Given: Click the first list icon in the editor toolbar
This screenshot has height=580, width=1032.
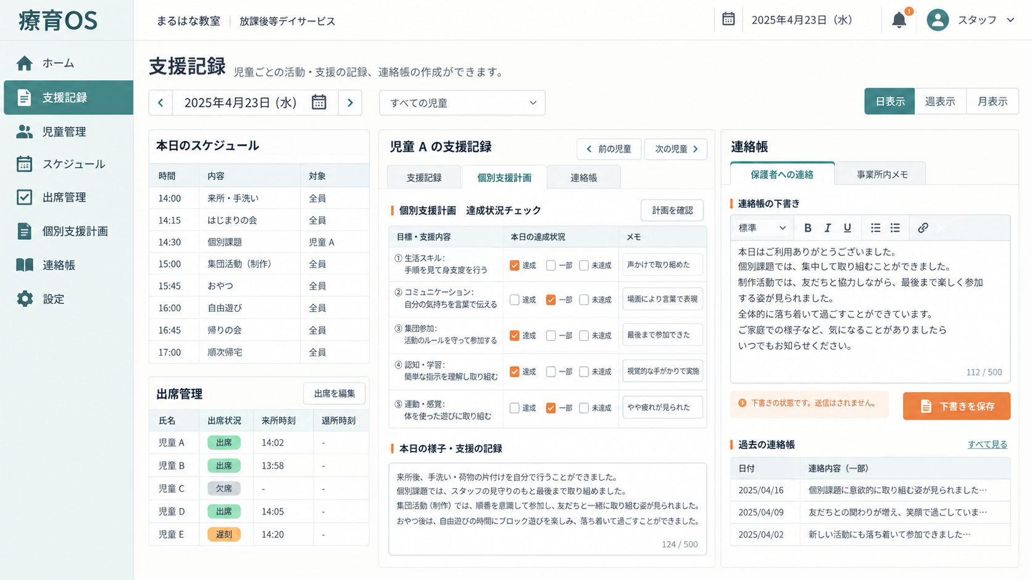Looking at the screenshot, I should point(875,228).
